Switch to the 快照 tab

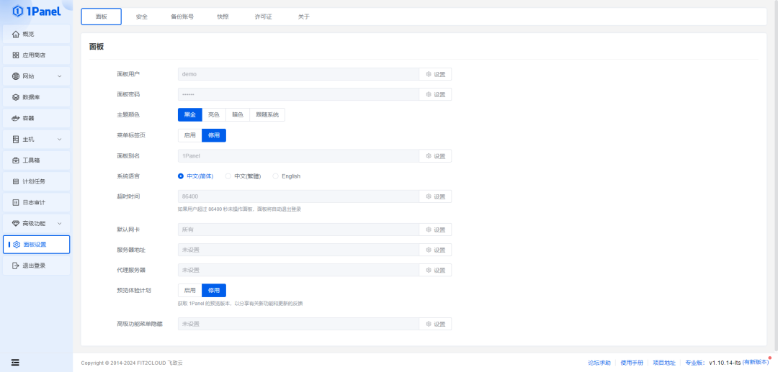coord(223,17)
